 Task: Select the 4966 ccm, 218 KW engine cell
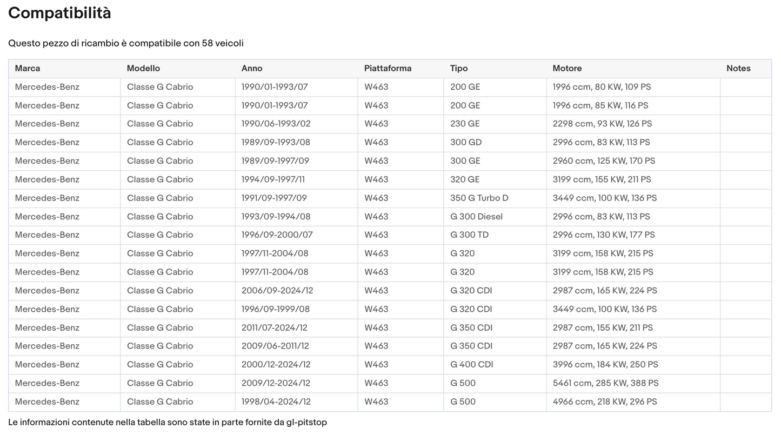tap(605, 402)
